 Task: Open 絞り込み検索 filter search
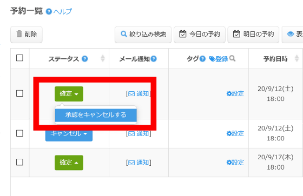[143, 35]
